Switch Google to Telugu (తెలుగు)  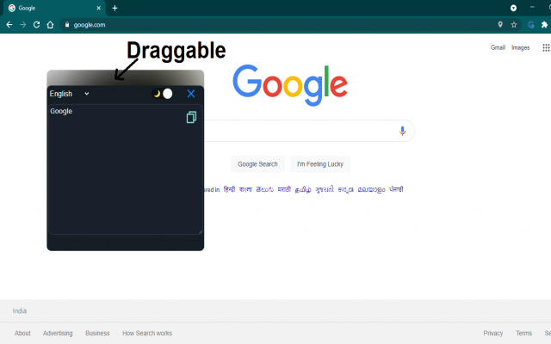[264, 189]
